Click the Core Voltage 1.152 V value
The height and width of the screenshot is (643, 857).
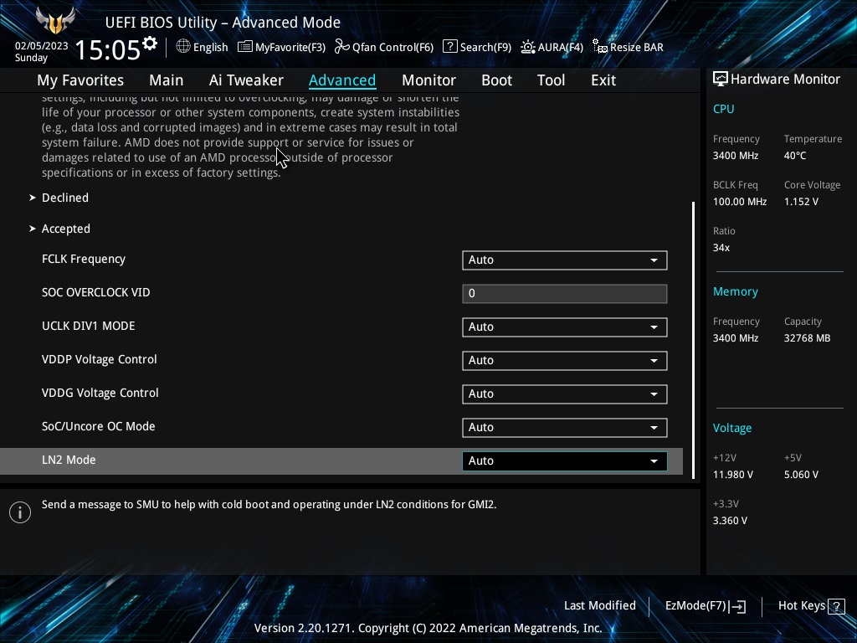point(801,202)
